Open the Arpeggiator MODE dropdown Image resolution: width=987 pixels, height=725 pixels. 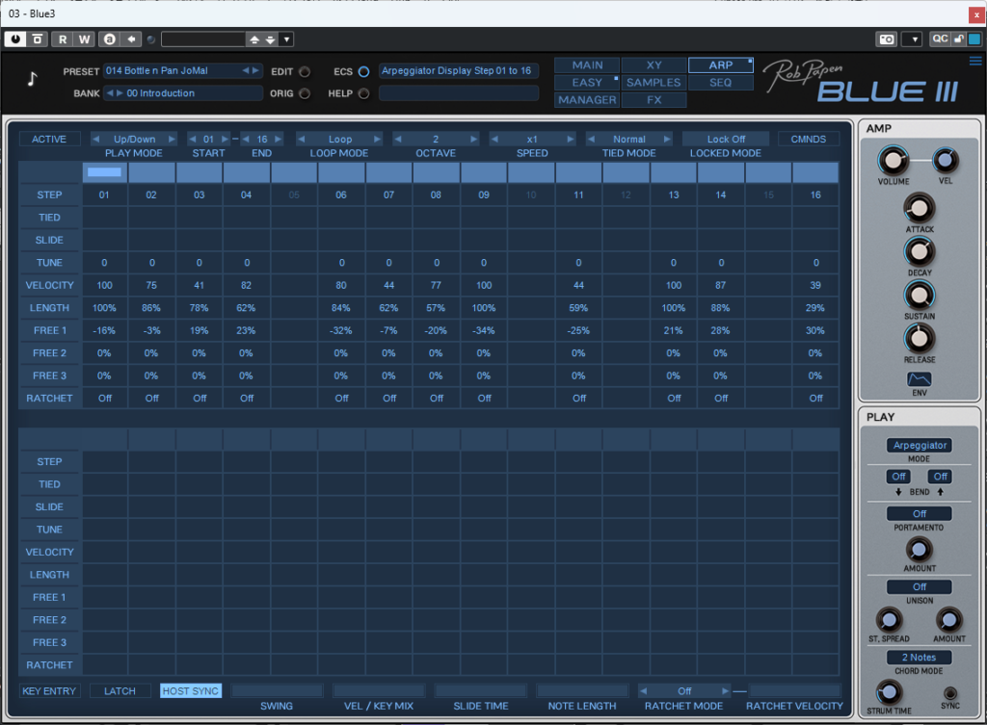[919, 446]
